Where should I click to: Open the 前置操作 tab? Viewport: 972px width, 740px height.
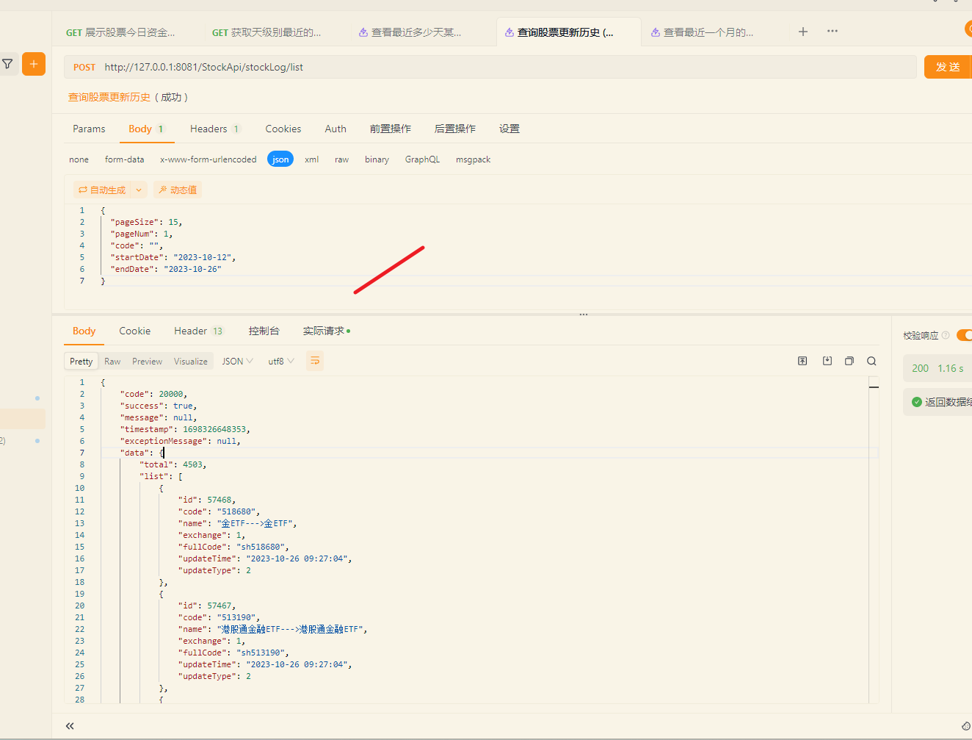(x=391, y=129)
